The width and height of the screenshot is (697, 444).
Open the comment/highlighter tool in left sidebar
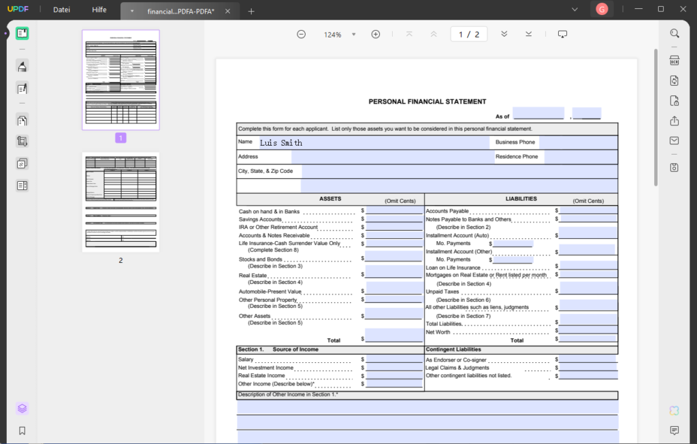pyautogui.click(x=22, y=66)
